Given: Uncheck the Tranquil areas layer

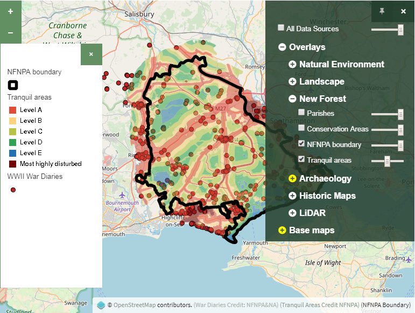Looking at the screenshot, I should coord(301,159).
